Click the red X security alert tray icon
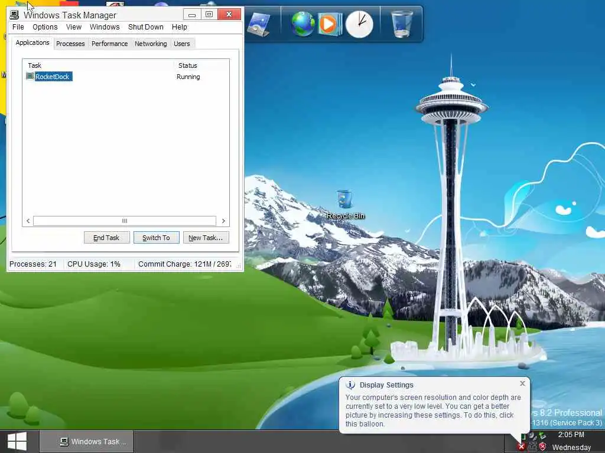Screen dimensions: 605x453 522,447
